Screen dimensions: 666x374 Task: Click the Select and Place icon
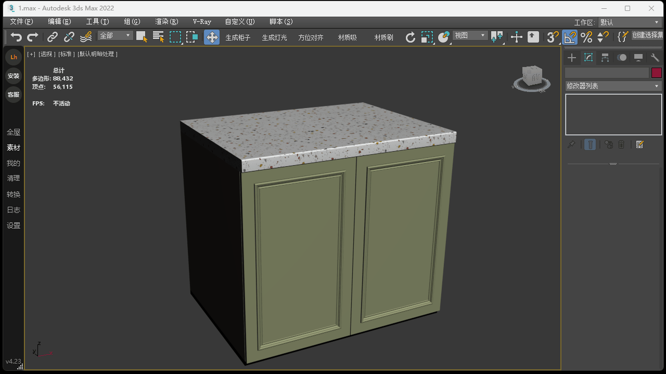444,37
